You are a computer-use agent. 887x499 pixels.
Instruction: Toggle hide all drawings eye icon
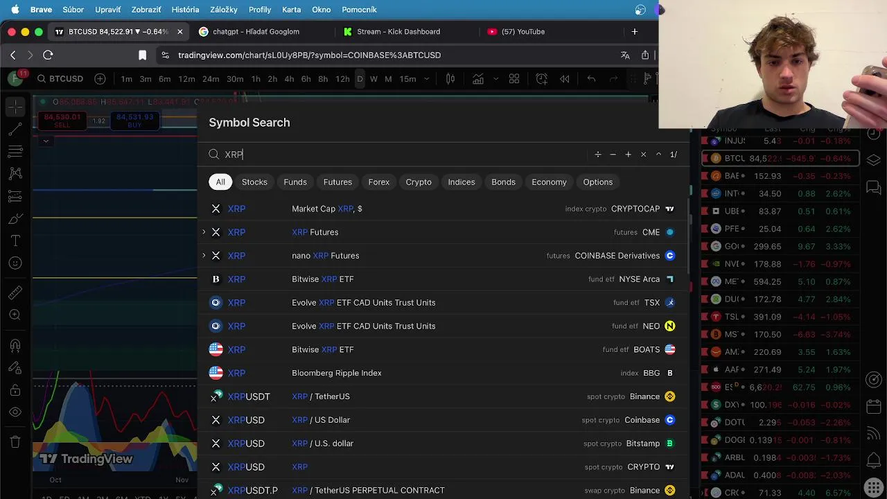point(15,412)
